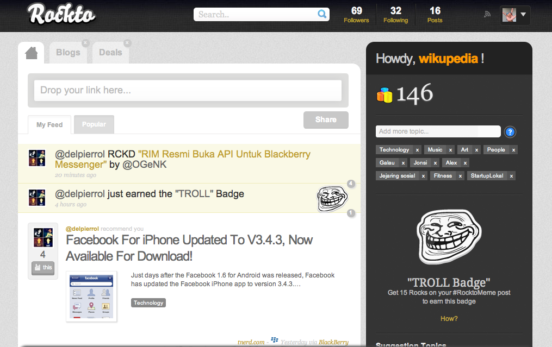Switch to the Deals tab
The height and width of the screenshot is (347, 552).
[110, 52]
